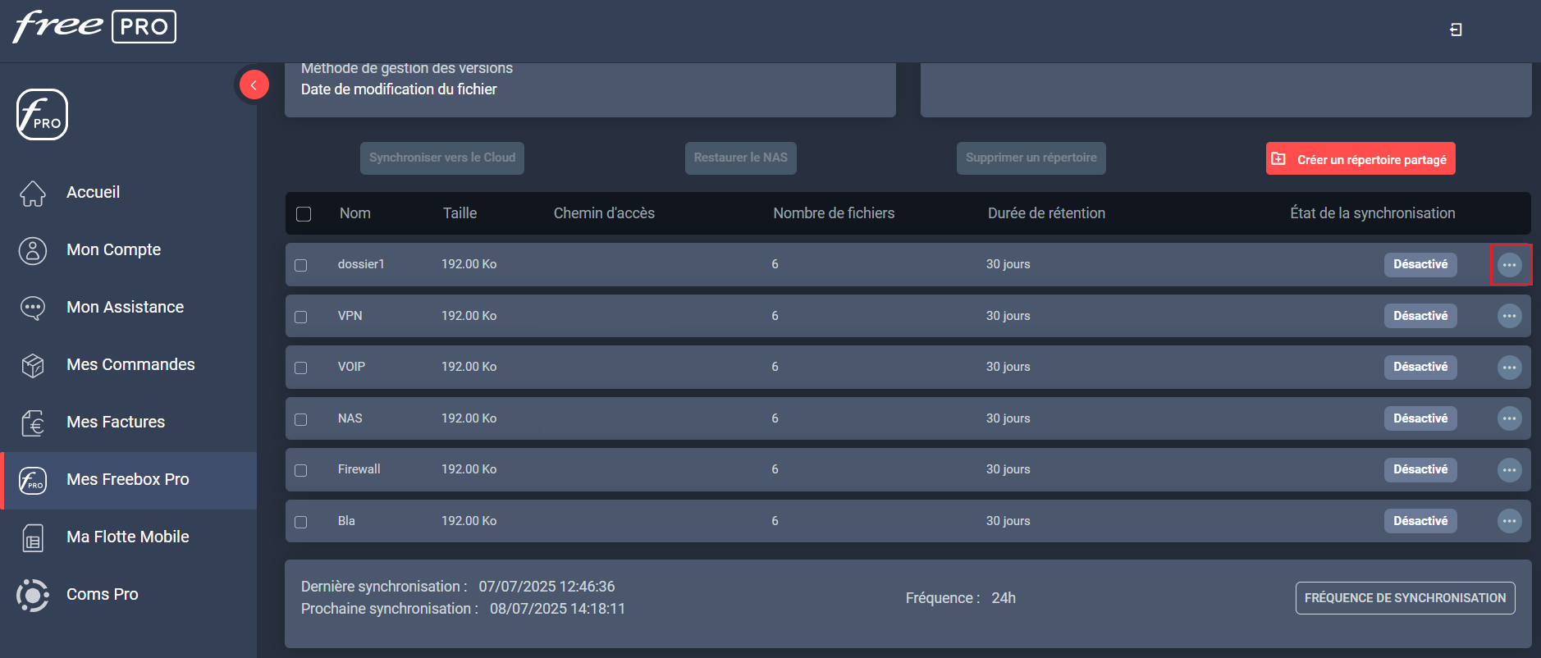The image size is (1541, 658).
Task: Select the VOIP row checkbox
Action: pos(301,368)
